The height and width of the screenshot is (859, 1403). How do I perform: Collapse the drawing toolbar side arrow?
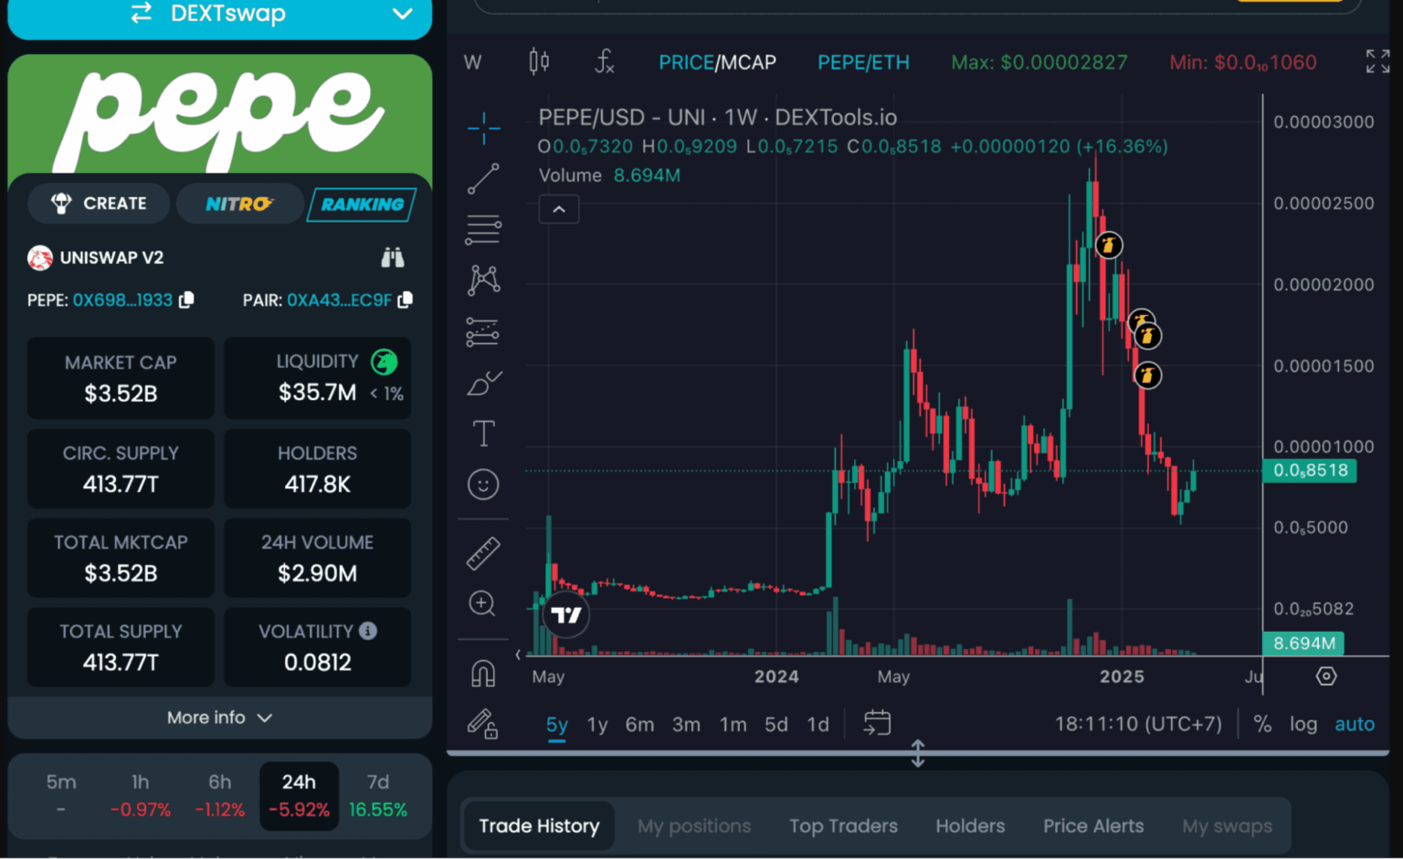coord(518,654)
